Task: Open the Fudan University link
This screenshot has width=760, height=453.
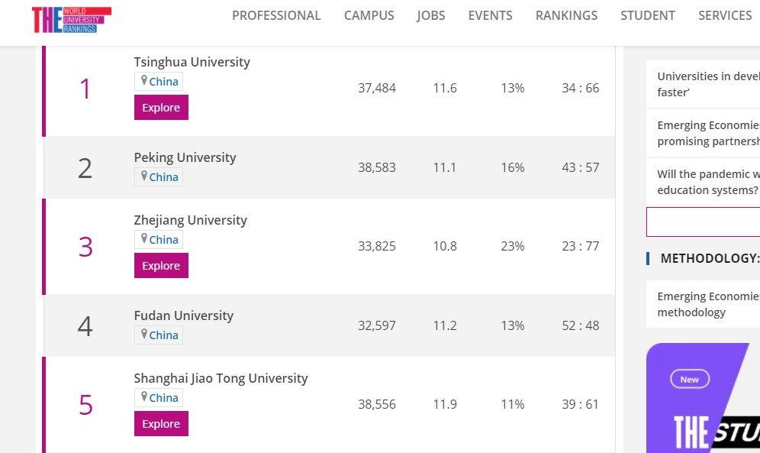Action: pos(183,315)
